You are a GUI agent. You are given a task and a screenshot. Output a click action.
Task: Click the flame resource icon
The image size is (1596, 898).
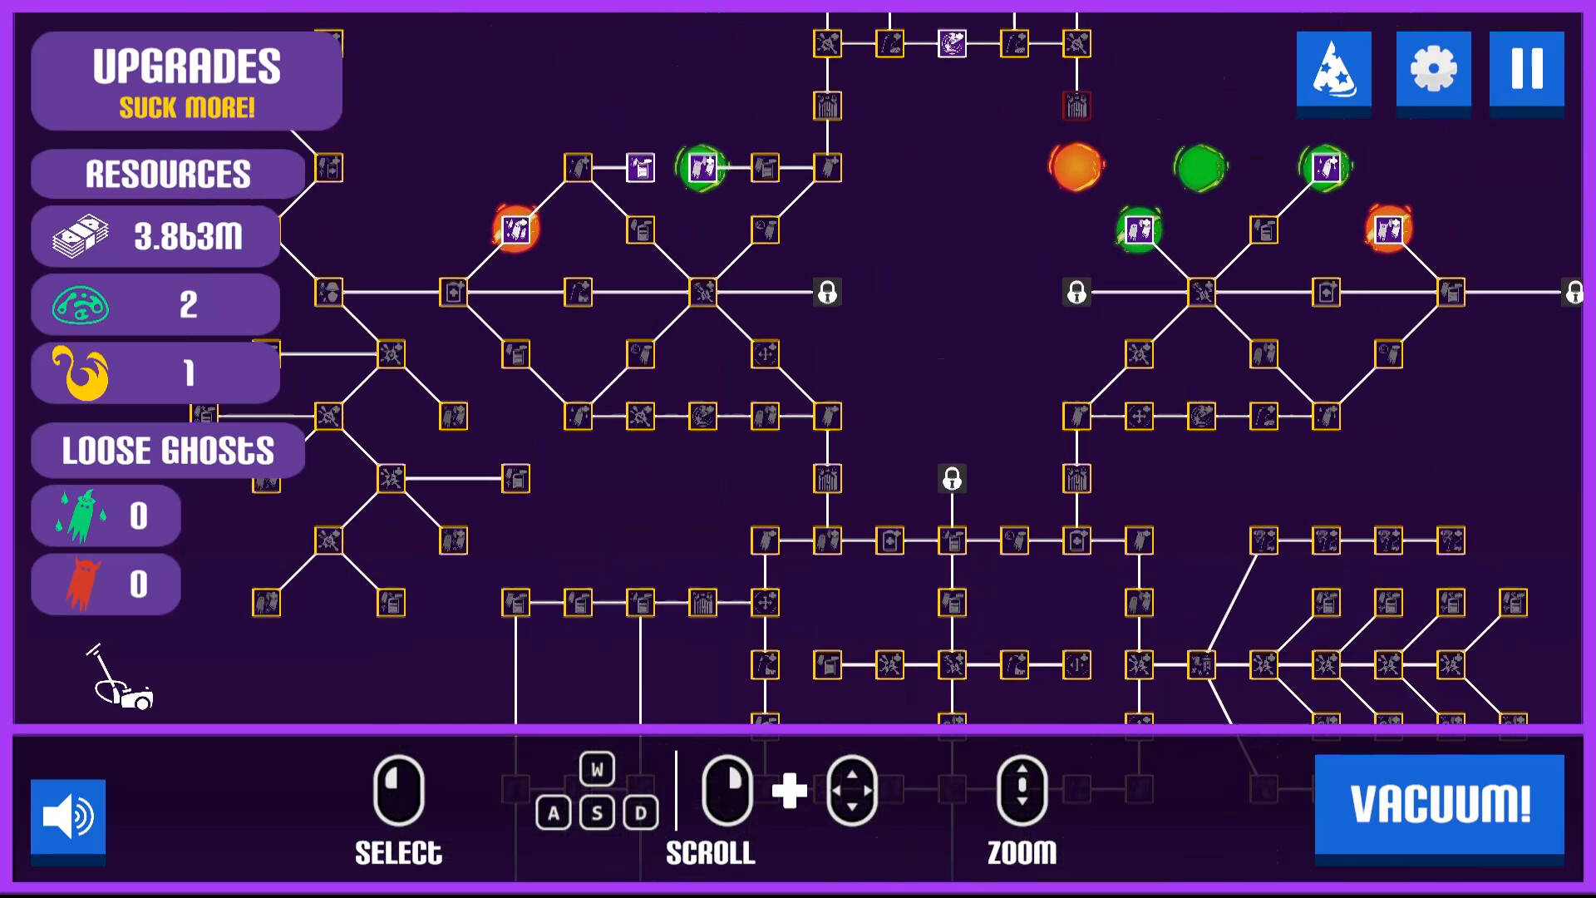point(81,373)
